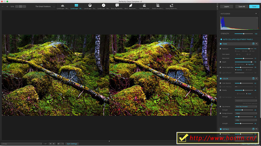
Task: Toggle the Exposure checkbox
Action: 220,49
